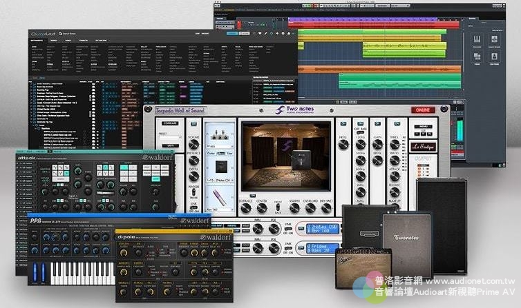This screenshot has height=308, width=521.
Task: Open the Rbn 160 microphone dropdown
Action: (x=219, y=209)
